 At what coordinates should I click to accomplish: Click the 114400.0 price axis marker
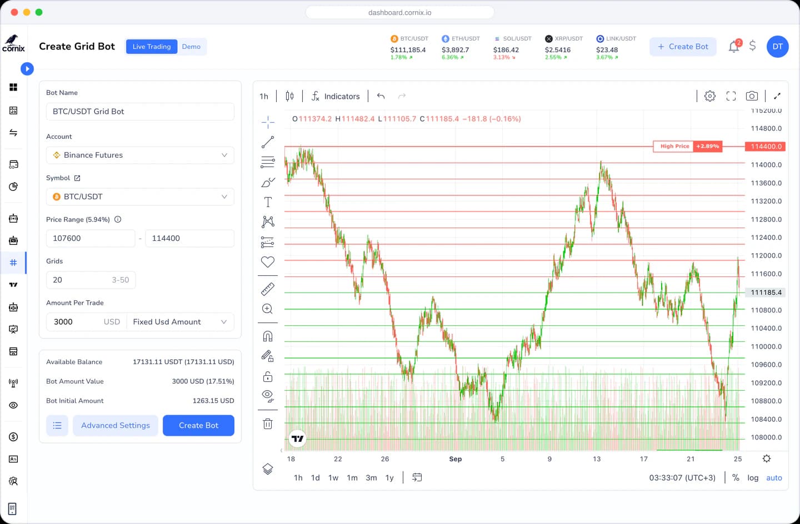pos(766,147)
